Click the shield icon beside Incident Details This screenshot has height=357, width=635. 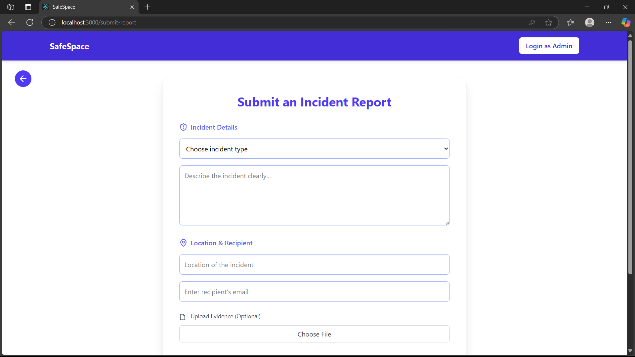tap(183, 127)
